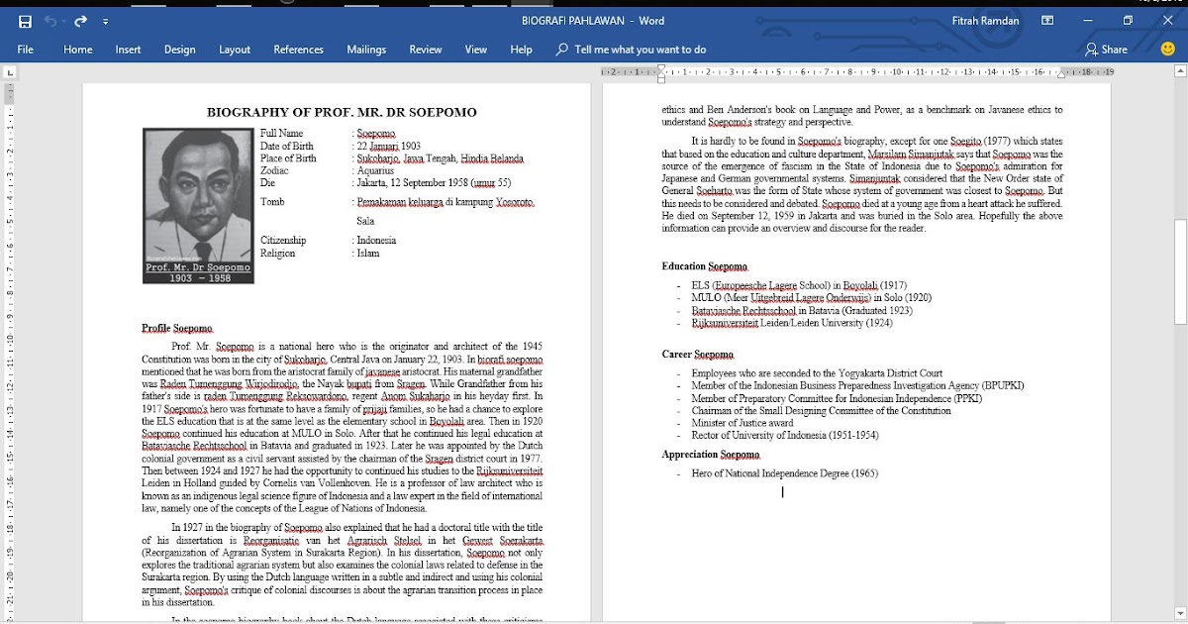Screen dimensions: 1188x624
Task: Click the BPUPKI member list item
Action: [x=857, y=385]
